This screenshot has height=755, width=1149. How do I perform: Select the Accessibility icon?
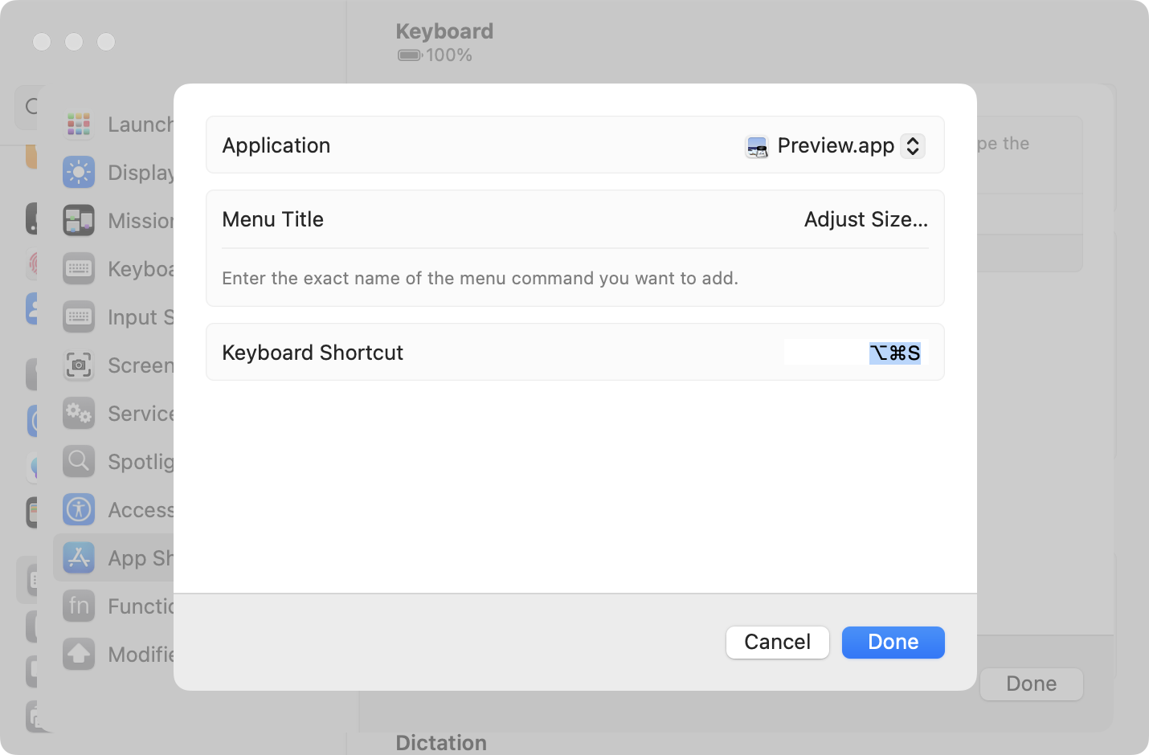(x=79, y=509)
